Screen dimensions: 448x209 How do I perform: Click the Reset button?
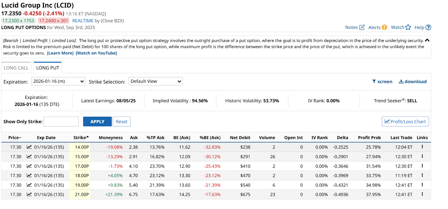click(122, 122)
